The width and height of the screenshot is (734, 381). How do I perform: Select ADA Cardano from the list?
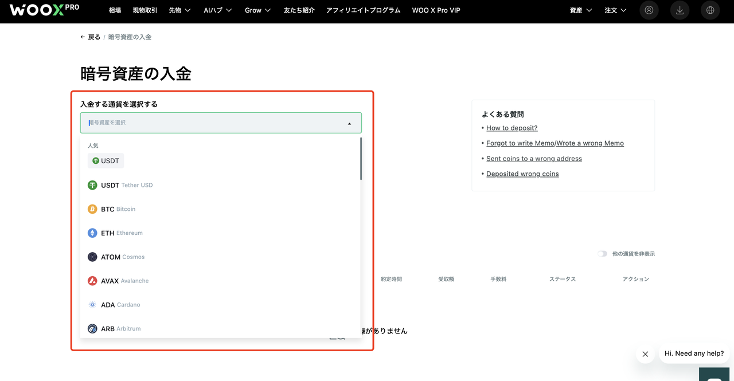pyautogui.click(x=220, y=305)
